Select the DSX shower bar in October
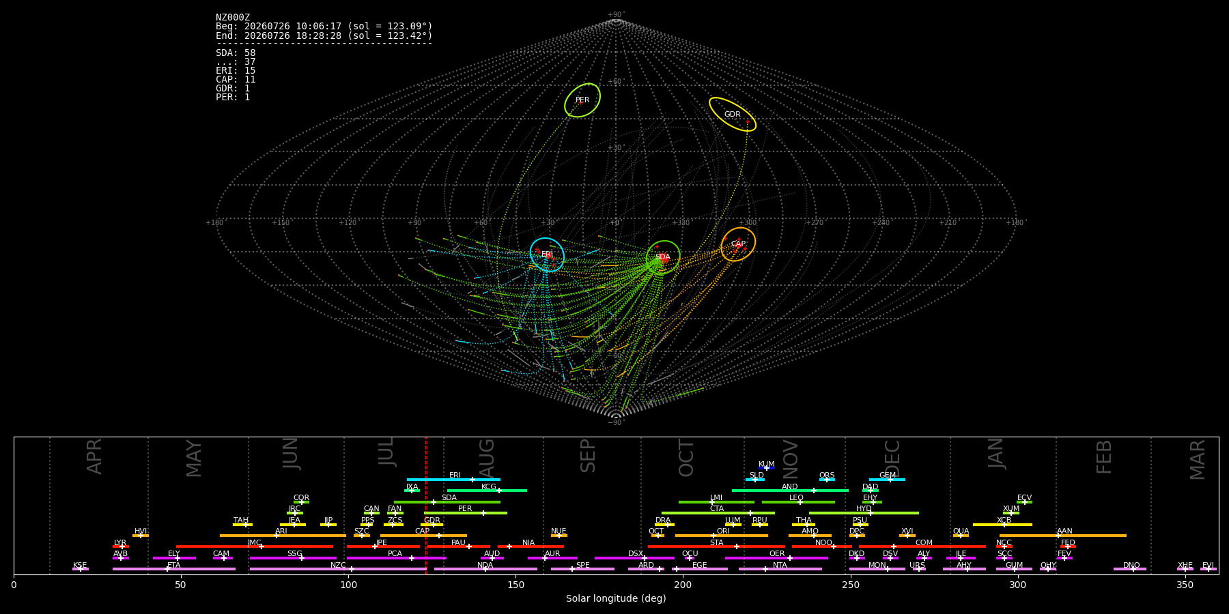 [634, 558]
